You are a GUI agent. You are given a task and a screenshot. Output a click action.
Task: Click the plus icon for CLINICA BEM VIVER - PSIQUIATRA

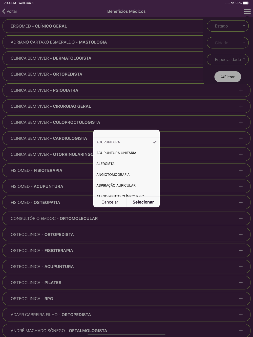(241, 90)
